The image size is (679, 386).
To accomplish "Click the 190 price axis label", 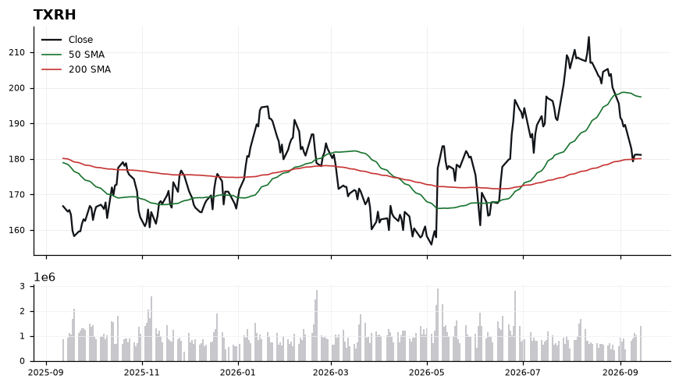I will point(17,124).
